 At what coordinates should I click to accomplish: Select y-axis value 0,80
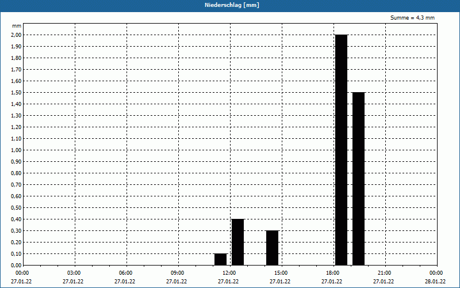tap(16, 173)
